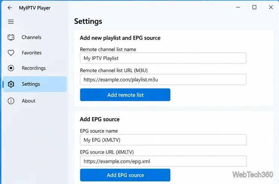Switch to Recordings section
The width and height of the screenshot is (279, 184).
[35, 68]
